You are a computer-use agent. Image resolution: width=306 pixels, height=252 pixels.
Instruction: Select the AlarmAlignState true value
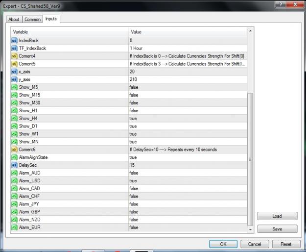point(133,157)
